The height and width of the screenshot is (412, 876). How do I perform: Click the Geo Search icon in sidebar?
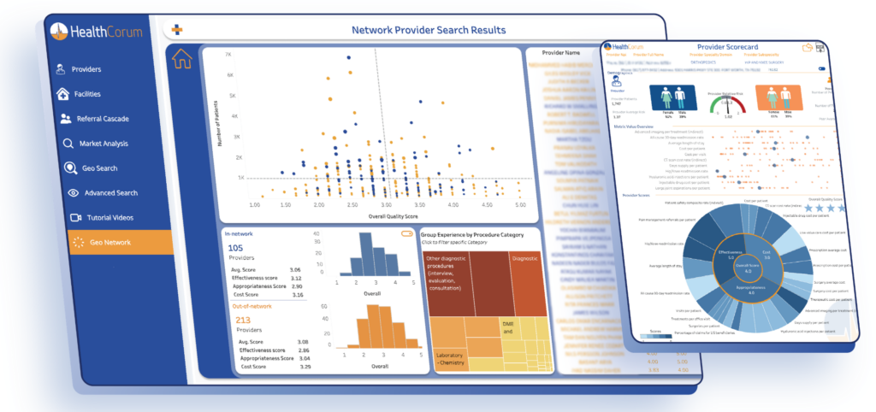(69, 168)
